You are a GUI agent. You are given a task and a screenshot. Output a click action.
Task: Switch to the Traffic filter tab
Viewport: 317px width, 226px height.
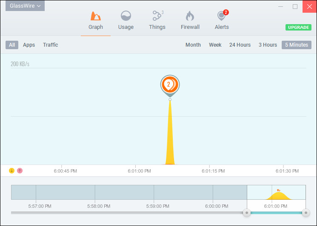[x=50, y=45]
